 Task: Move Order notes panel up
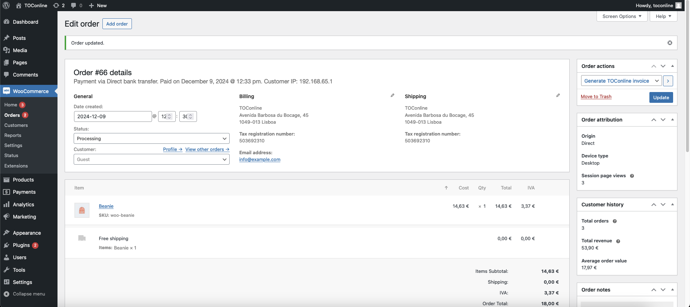[x=654, y=290]
